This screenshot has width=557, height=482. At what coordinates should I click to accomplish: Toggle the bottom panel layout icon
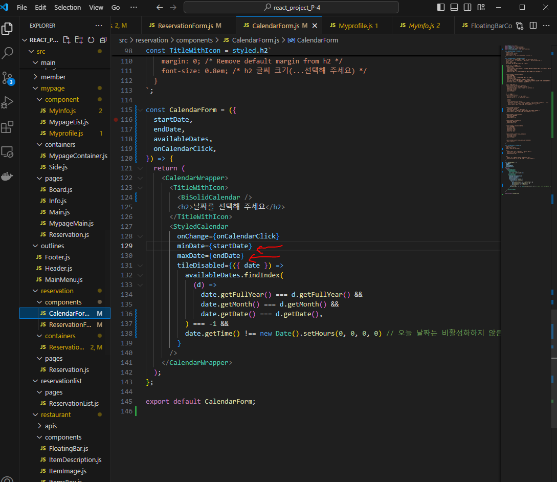454,7
